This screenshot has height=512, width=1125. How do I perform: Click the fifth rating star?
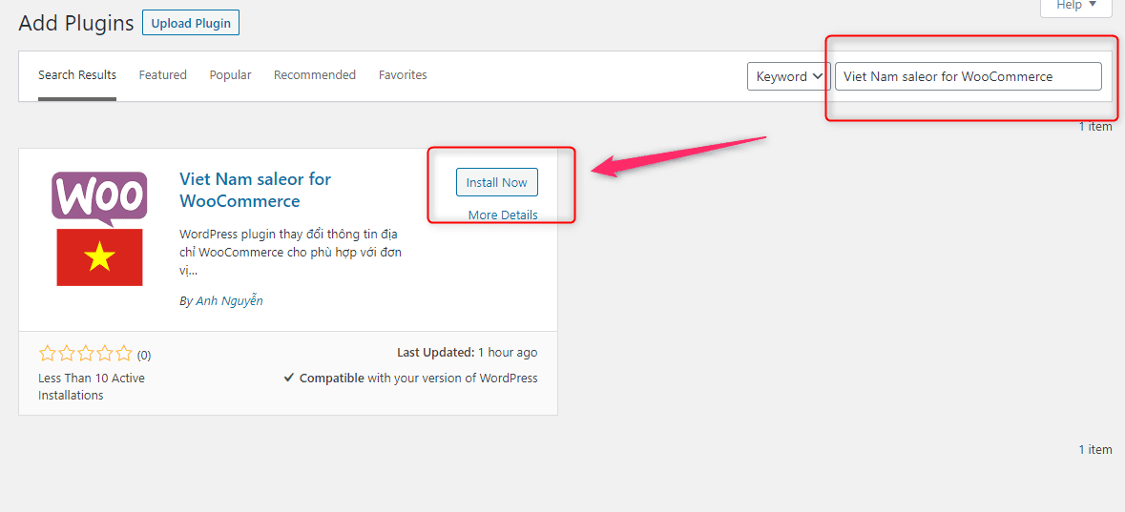(x=124, y=354)
